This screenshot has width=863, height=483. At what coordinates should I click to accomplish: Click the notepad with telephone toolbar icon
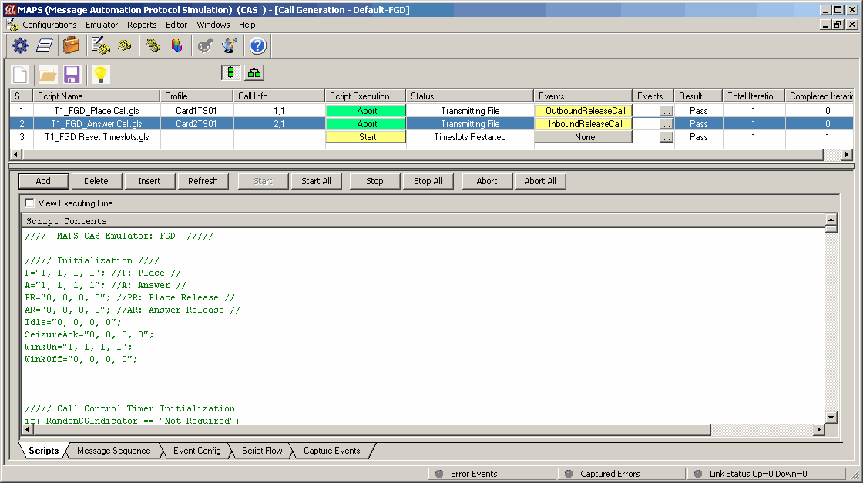click(101, 45)
